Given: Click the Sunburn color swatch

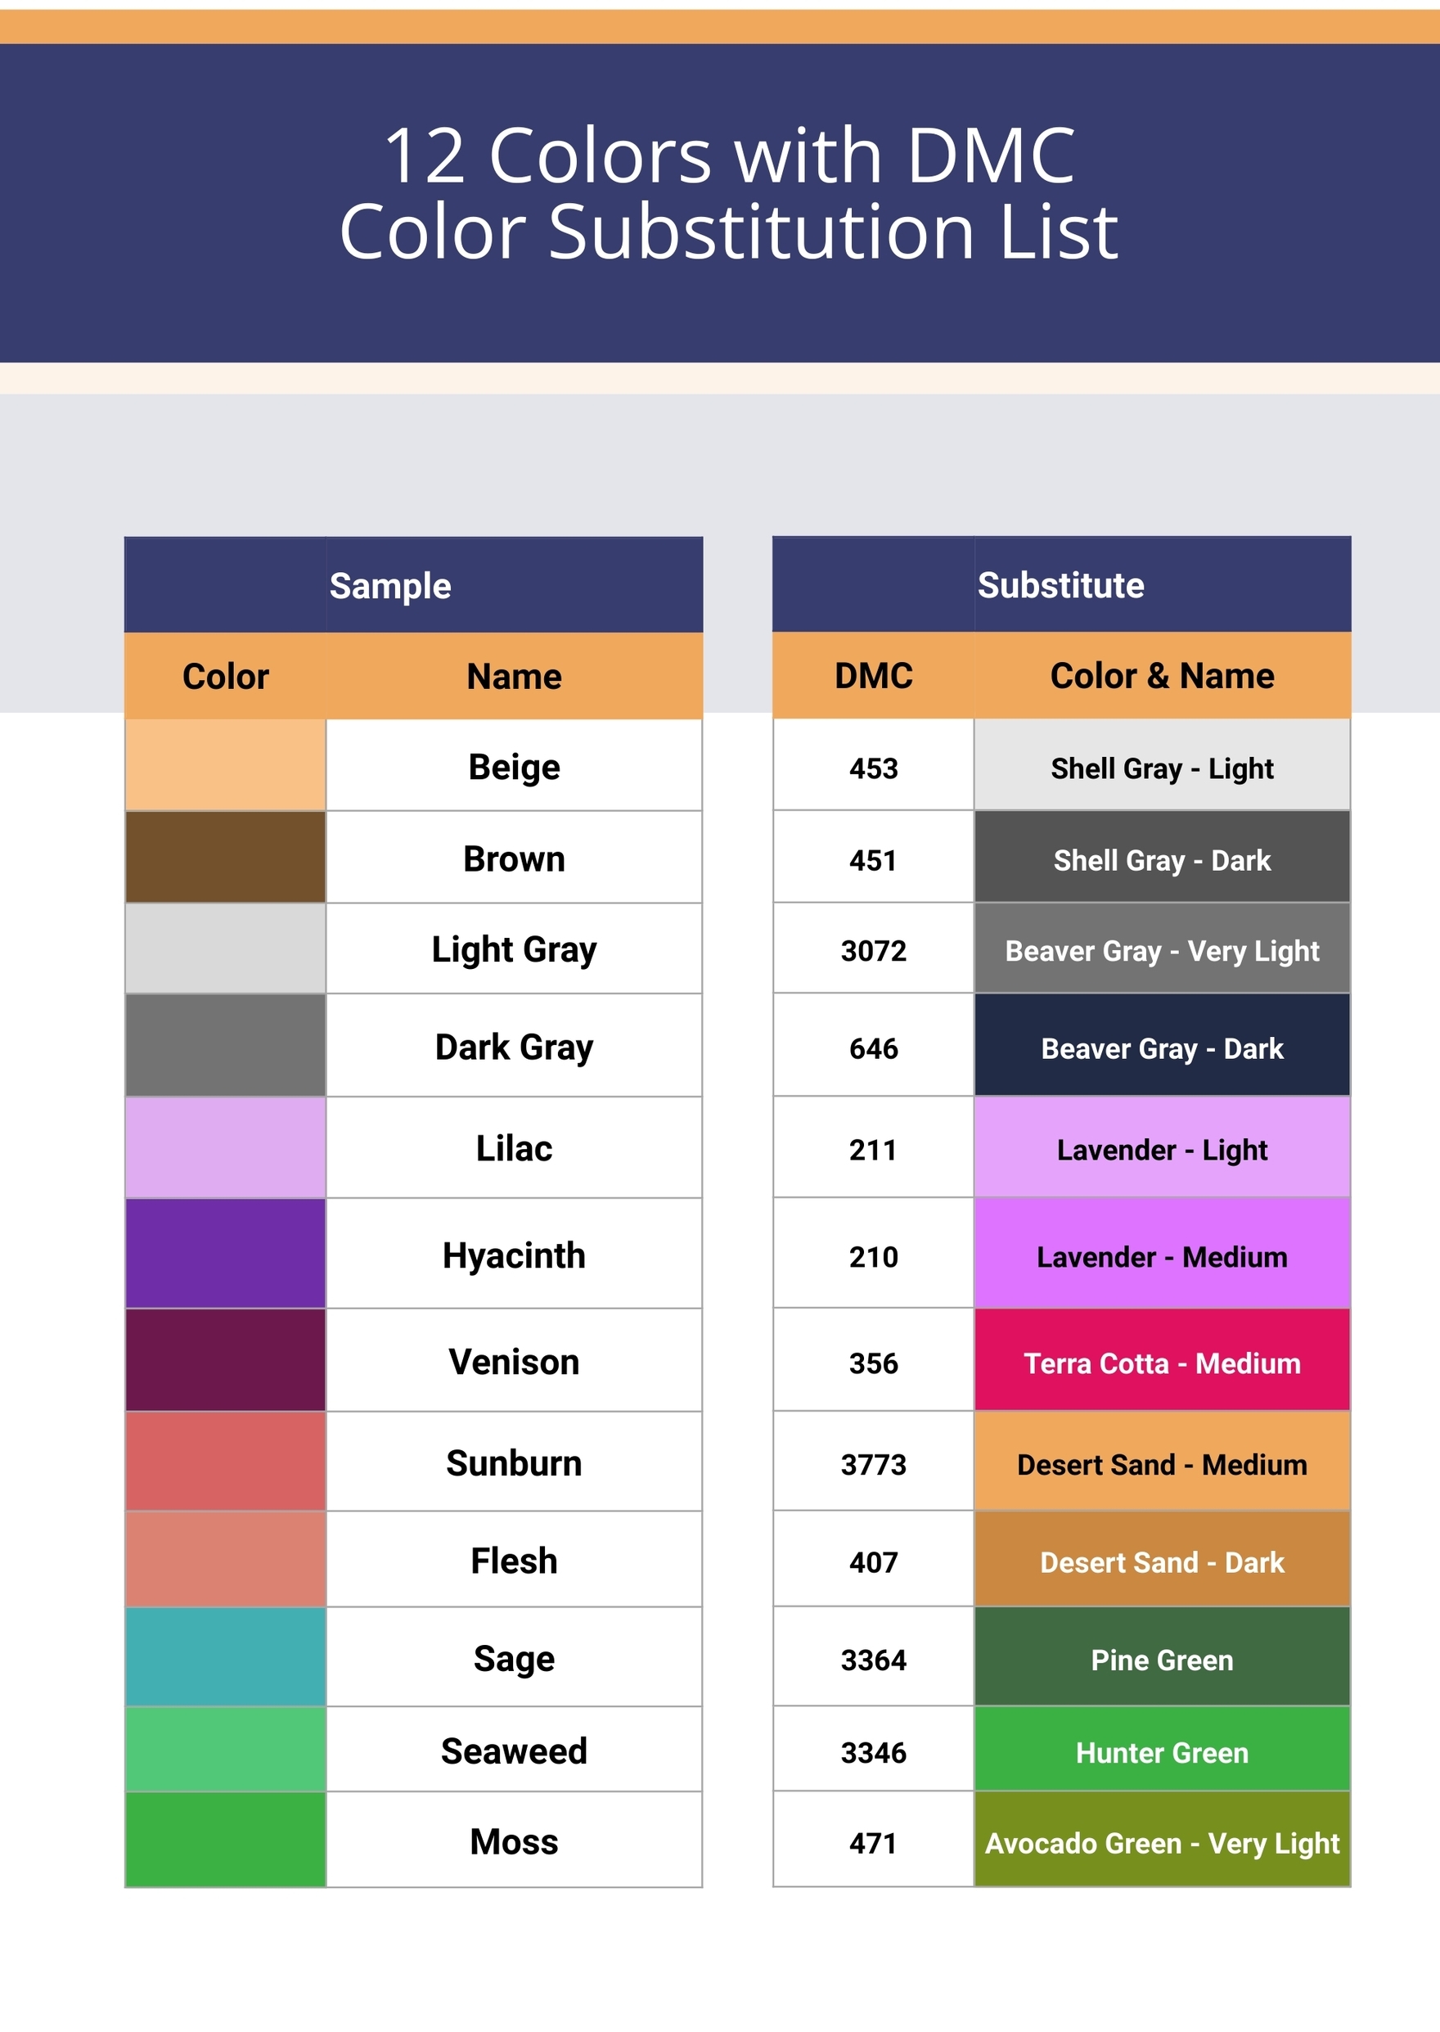Looking at the screenshot, I should pos(225,1460).
